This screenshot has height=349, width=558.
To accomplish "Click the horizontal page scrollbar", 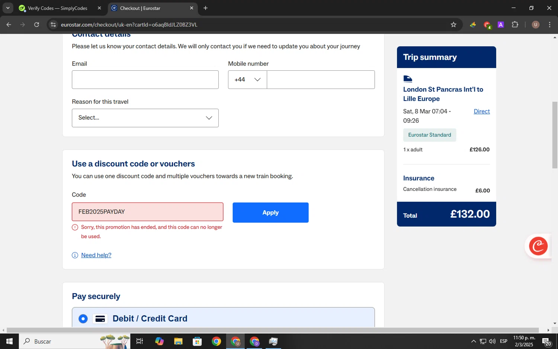I will tap(273, 330).
